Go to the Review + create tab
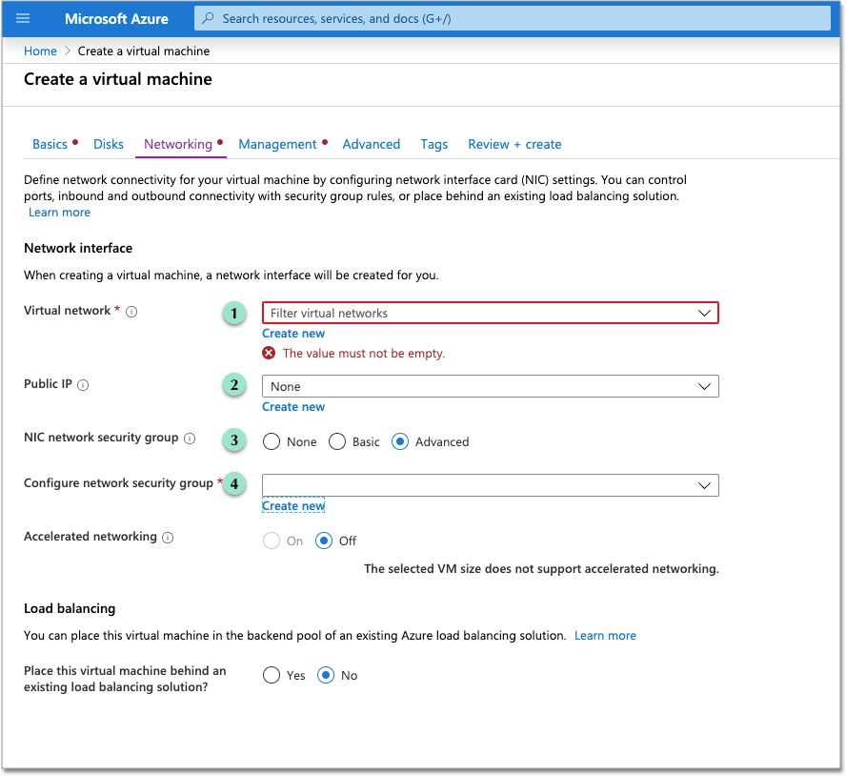The height and width of the screenshot is (776, 846). pos(514,144)
